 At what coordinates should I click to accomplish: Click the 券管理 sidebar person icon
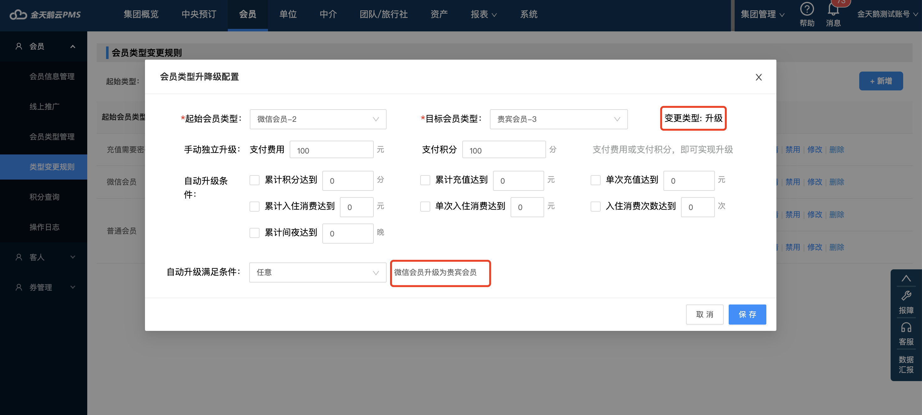[19, 287]
